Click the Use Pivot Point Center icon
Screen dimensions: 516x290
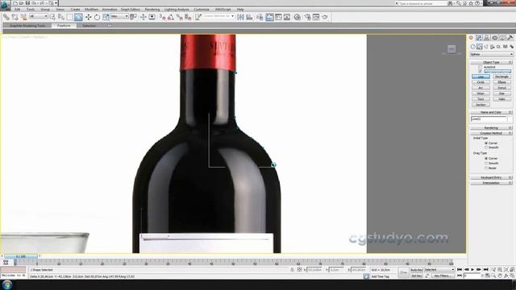pyautogui.click(x=133, y=17)
